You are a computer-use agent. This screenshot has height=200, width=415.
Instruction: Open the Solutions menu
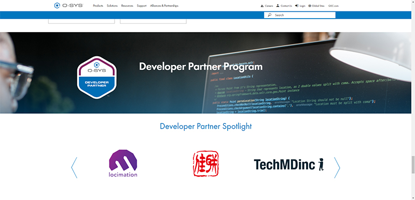[x=112, y=6]
